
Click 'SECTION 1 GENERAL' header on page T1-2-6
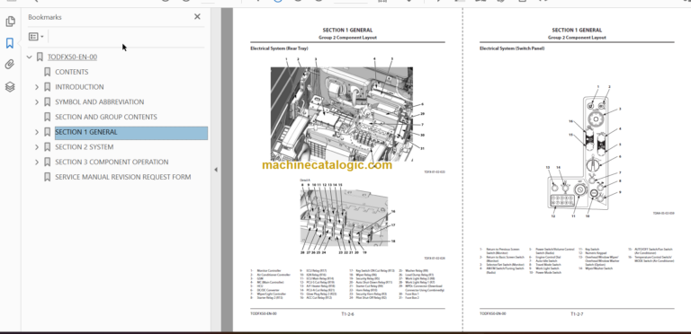347,31
